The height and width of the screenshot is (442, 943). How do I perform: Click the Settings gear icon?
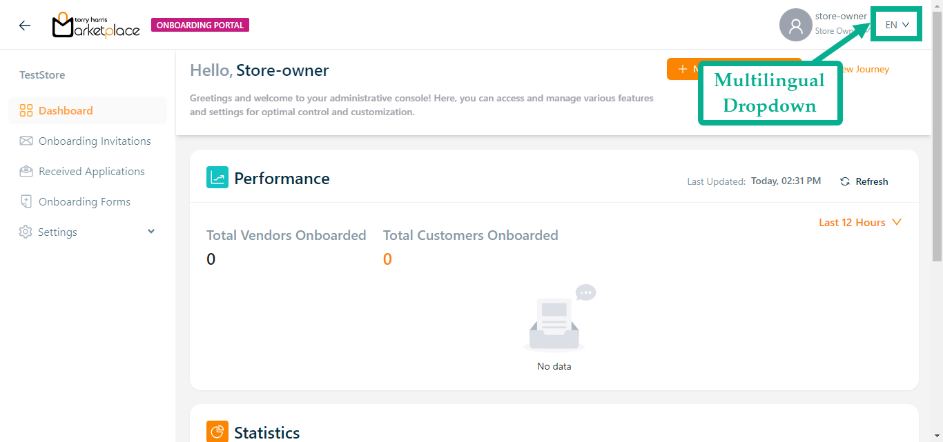coord(26,232)
